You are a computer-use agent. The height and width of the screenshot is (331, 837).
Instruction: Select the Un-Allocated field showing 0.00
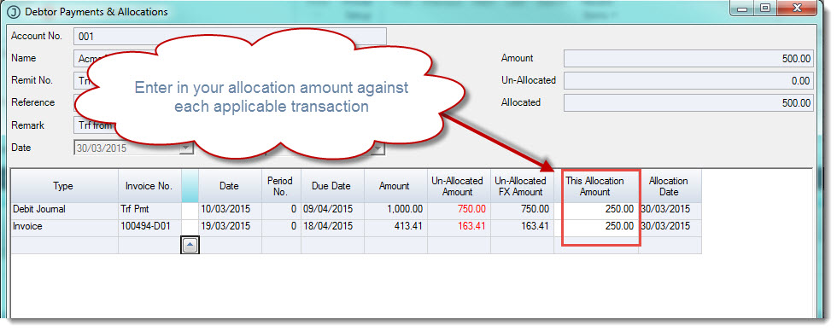coord(688,81)
